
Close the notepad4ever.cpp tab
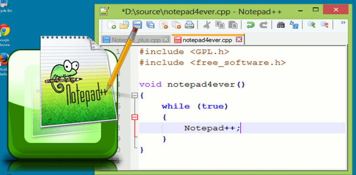[x=239, y=40]
